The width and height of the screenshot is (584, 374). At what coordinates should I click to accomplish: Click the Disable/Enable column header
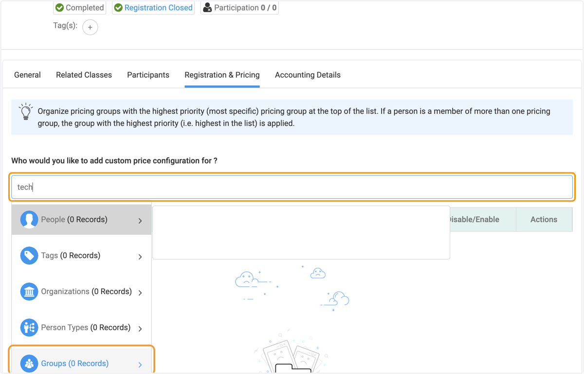coord(483,220)
